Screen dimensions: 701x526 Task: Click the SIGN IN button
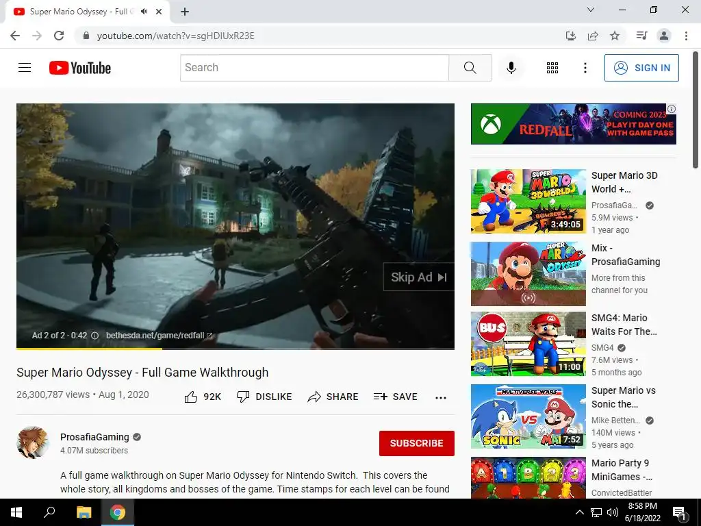(x=641, y=68)
